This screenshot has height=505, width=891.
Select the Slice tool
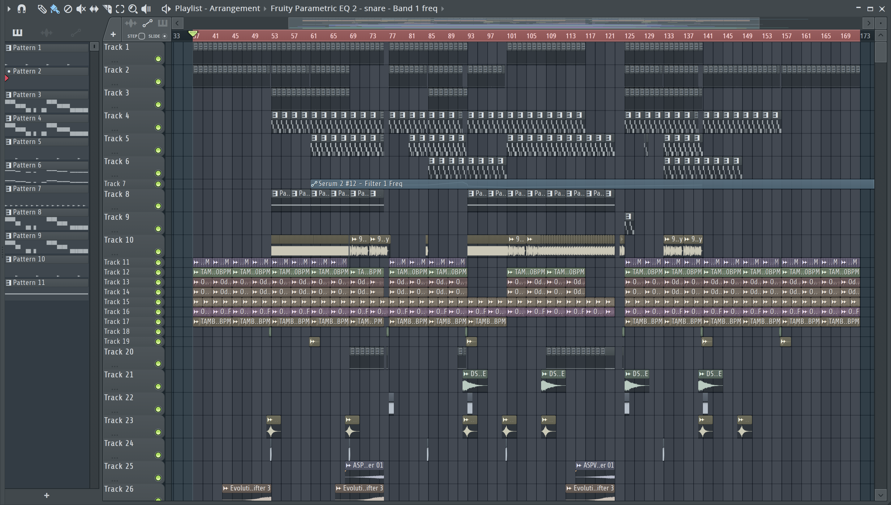coord(107,9)
